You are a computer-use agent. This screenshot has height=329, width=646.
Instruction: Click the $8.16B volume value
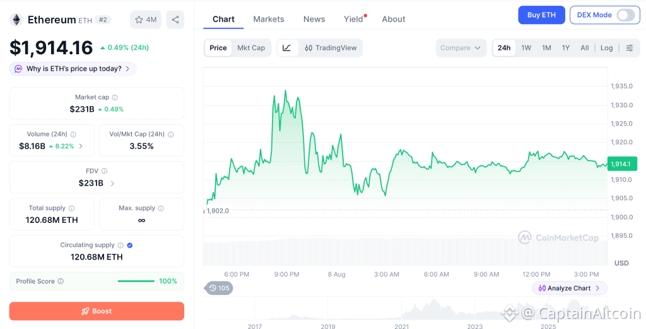pos(32,146)
